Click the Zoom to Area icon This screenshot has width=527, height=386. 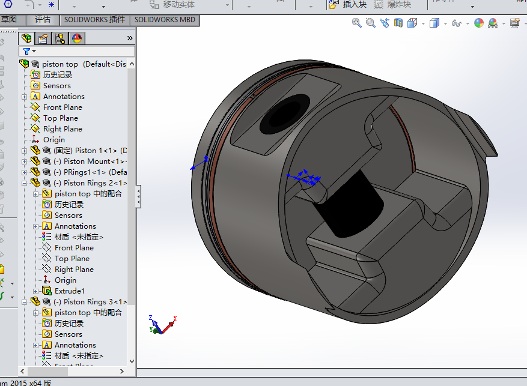point(370,23)
